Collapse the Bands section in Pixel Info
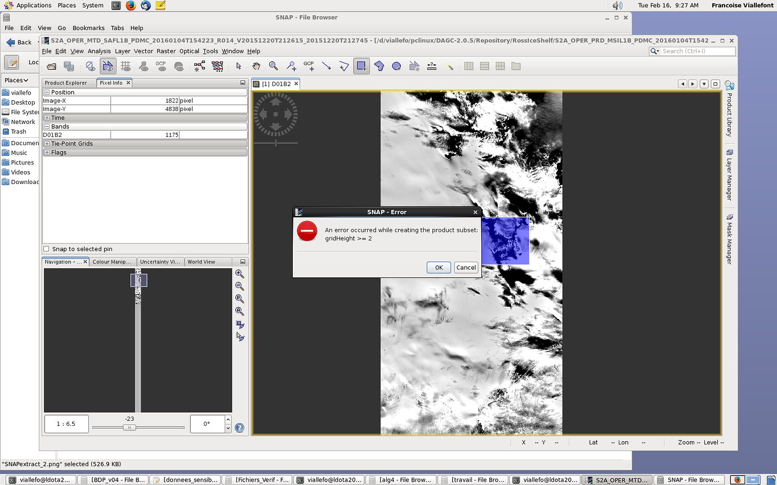 (47, 126)
